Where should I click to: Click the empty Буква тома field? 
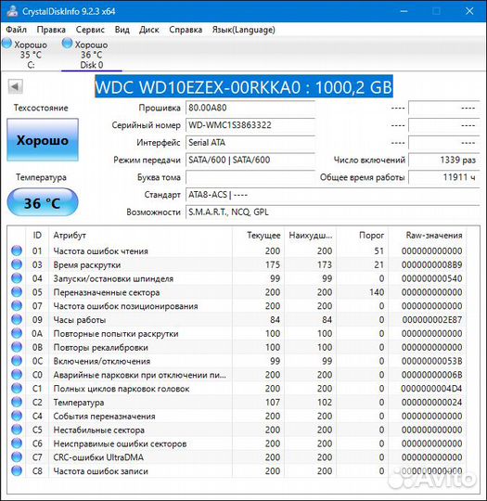click(250, 177)
